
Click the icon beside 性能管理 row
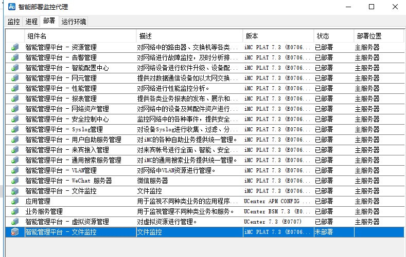(x=15, y=88)
